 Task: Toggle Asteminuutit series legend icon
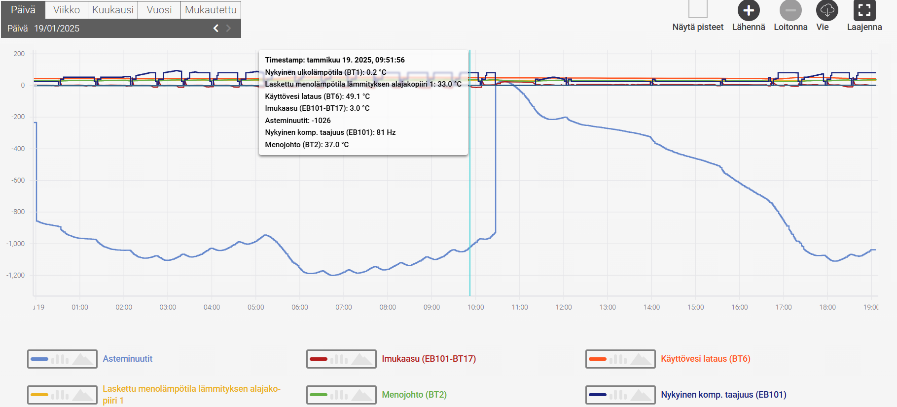[x=62, y=359]
